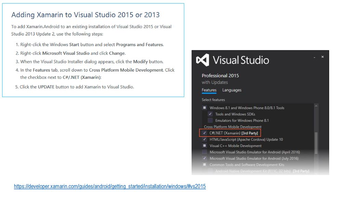
Task: Toggle Windows 8.1 and Windows Phone Tools checkbox
Action: [x=204, y=108]
